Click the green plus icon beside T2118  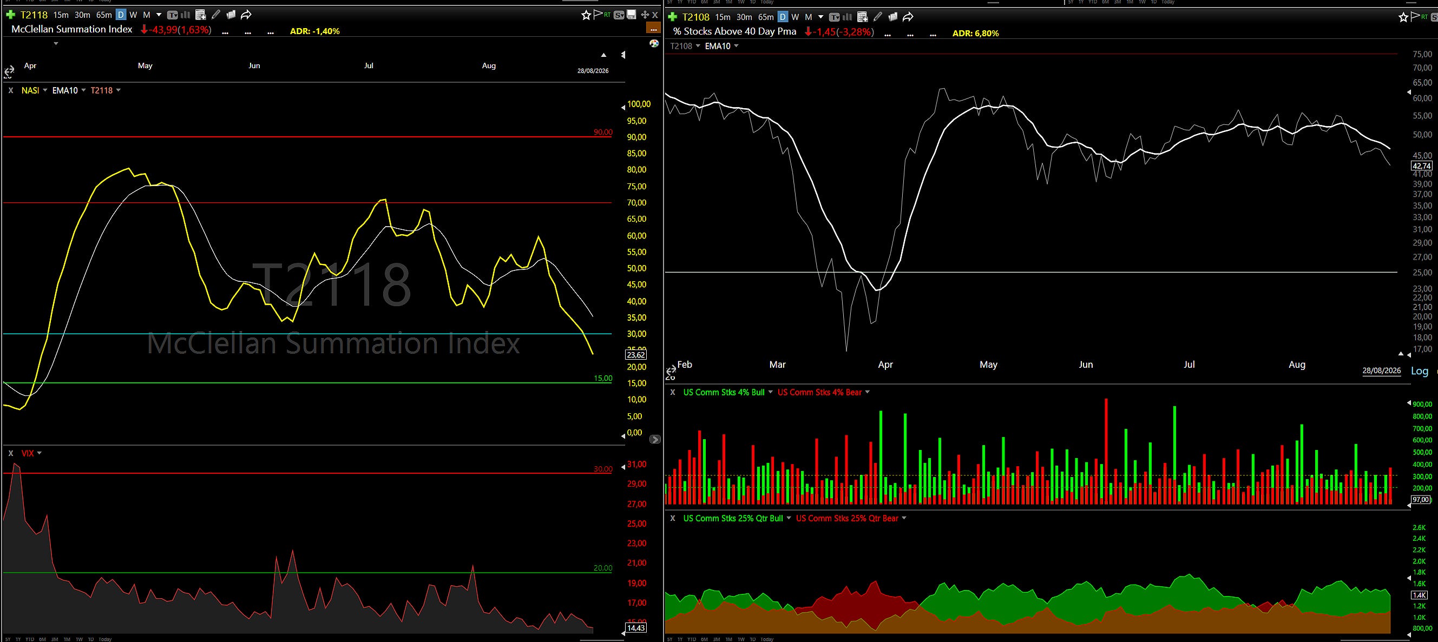click(11, 15)
